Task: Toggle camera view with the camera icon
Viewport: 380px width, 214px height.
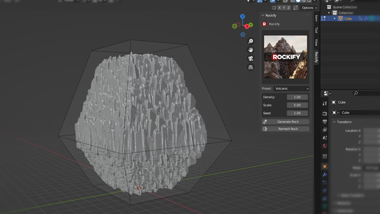Action: [251, 58]
